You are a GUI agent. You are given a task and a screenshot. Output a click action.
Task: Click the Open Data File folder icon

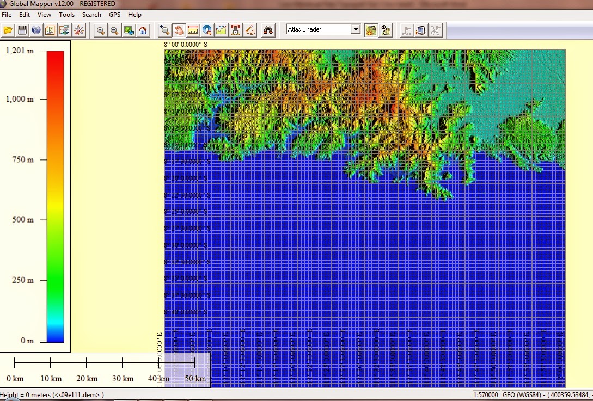coord(8,30)
